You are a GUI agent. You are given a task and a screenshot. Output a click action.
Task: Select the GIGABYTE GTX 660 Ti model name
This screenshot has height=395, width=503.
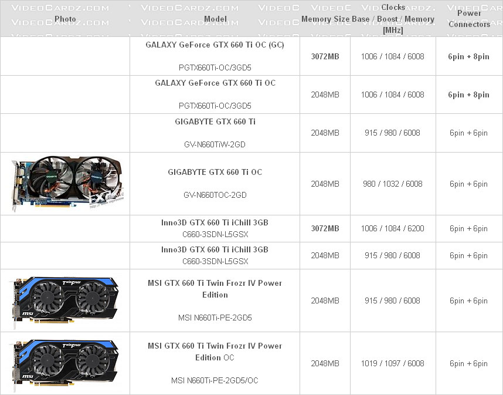(215, 121)
